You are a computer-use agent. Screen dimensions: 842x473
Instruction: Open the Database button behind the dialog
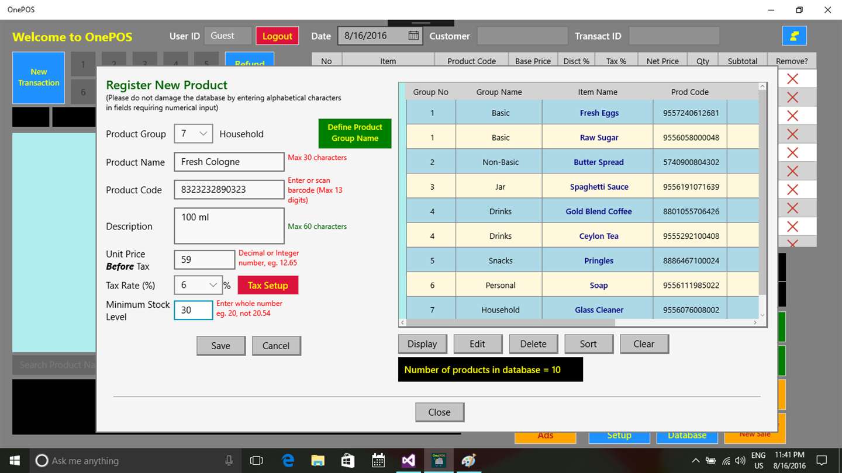tap(687, 437)
